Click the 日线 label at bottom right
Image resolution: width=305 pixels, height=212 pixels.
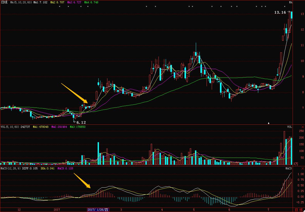click(299, 210)
